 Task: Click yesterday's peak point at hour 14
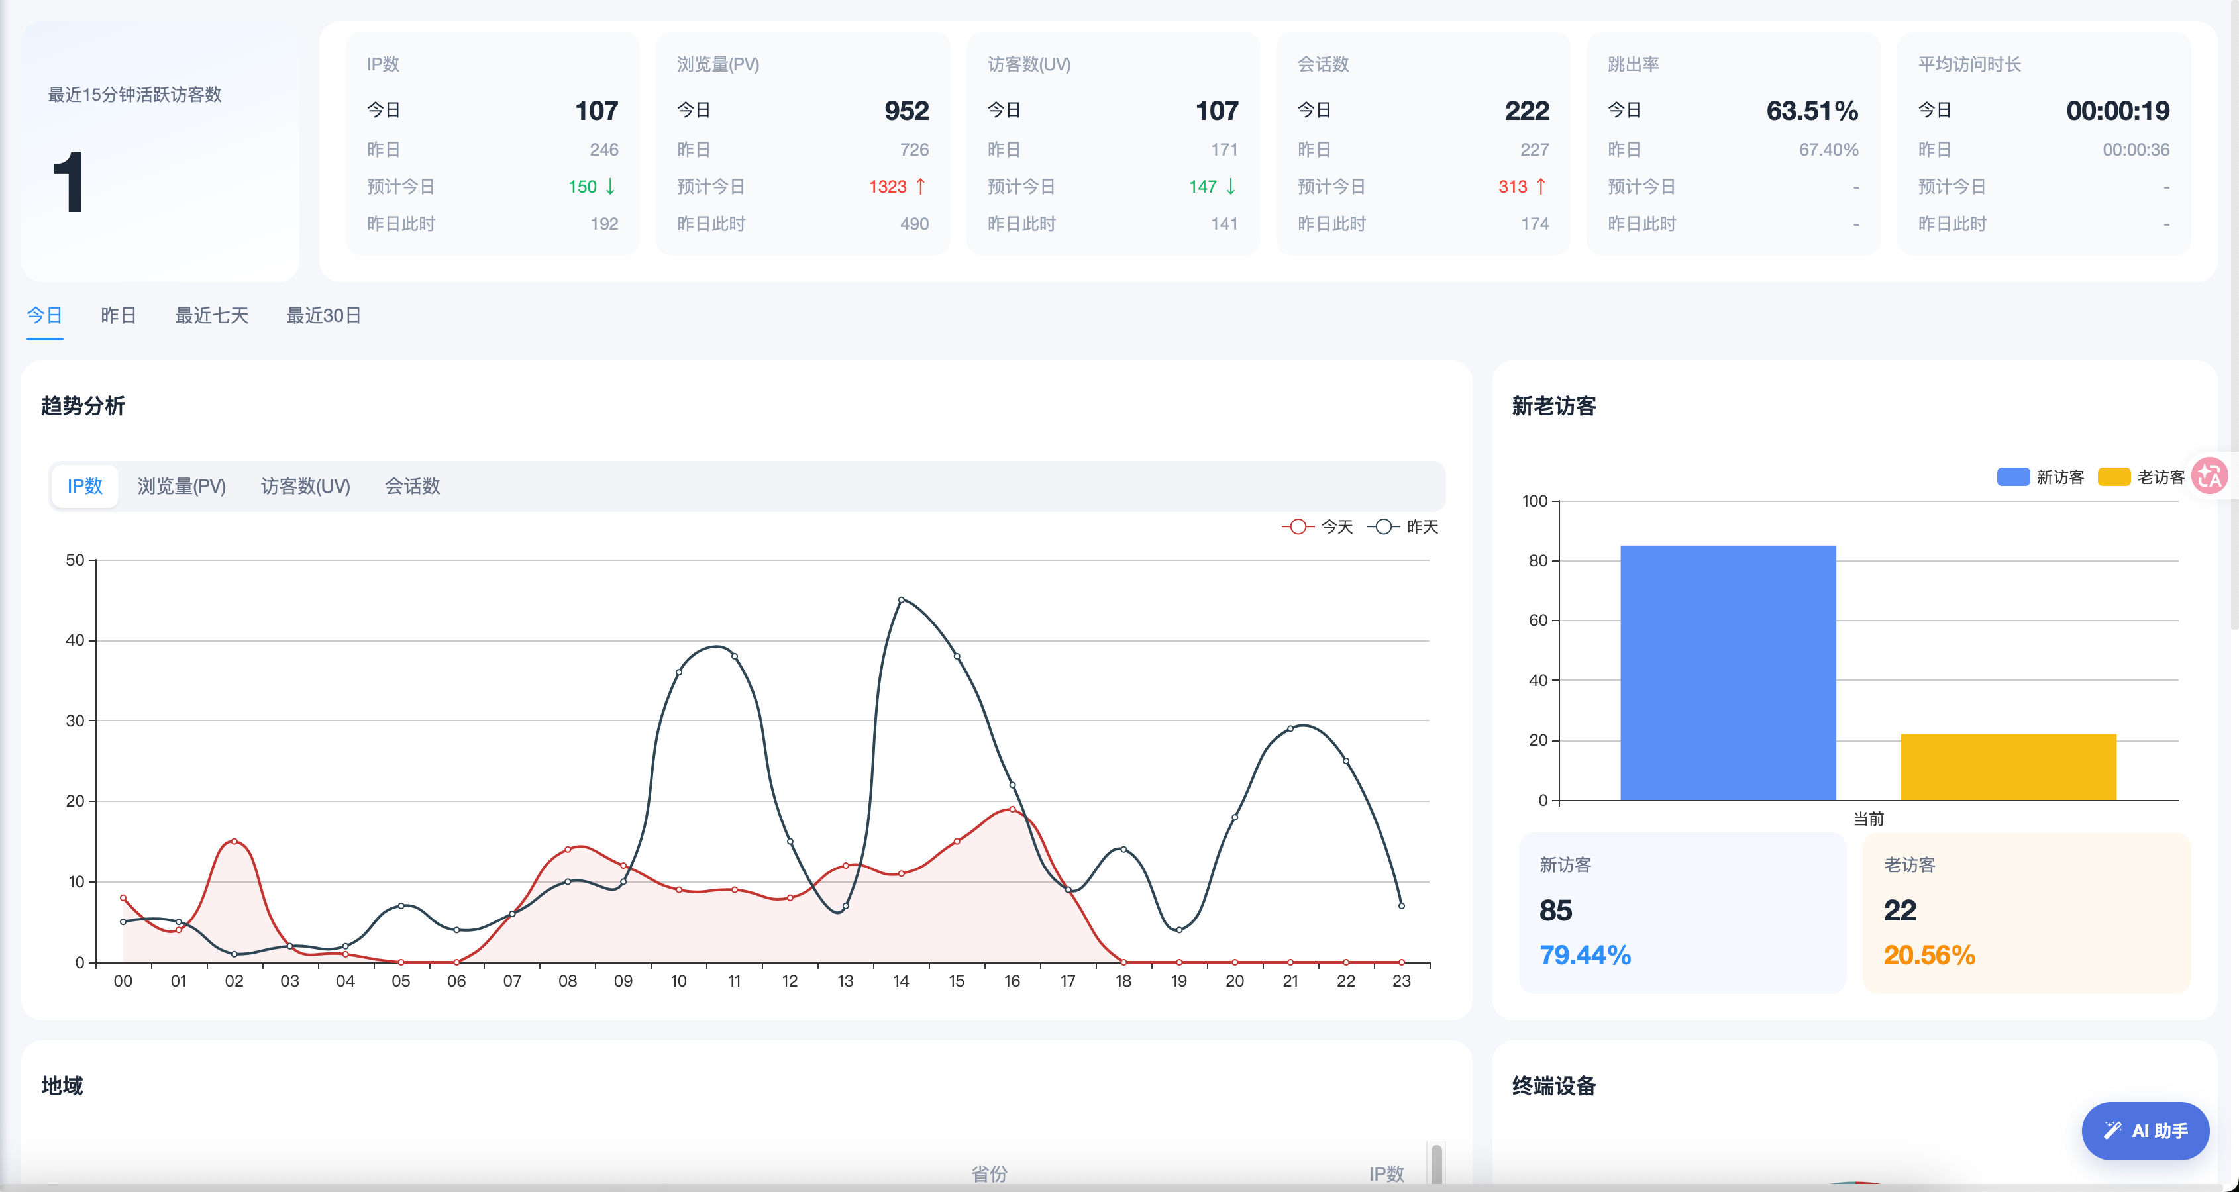902,599
